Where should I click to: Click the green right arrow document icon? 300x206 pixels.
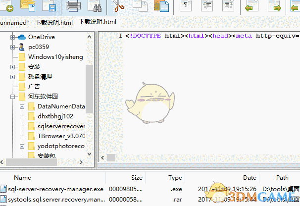tap(275, 6)
